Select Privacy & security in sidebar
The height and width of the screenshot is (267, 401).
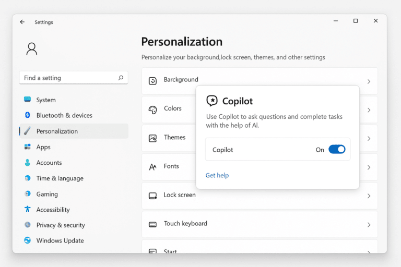pyautogui.click(x=60, y=225)
